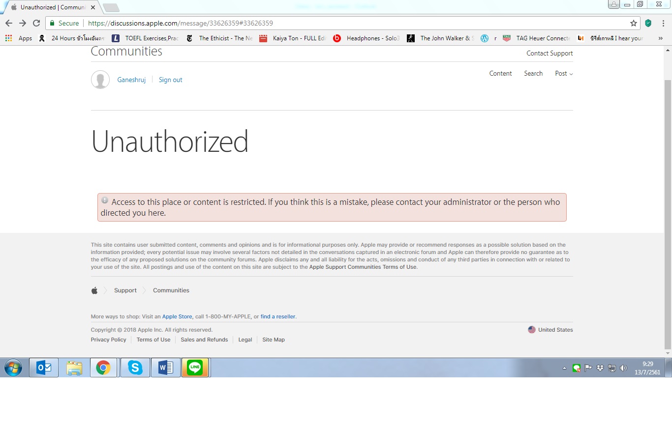The height and width of the screenshot is (425, 672).
Task: Open the Privacy Policy footer link
Action: (109, 340)
